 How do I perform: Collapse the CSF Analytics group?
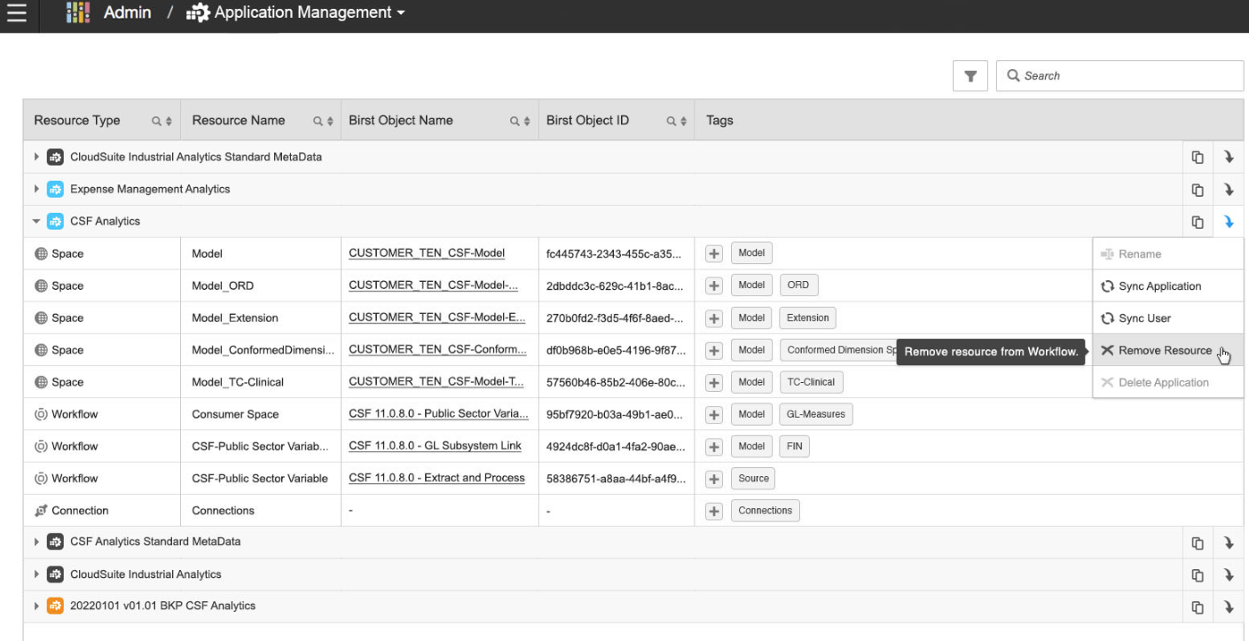click(x=36, y=222)
